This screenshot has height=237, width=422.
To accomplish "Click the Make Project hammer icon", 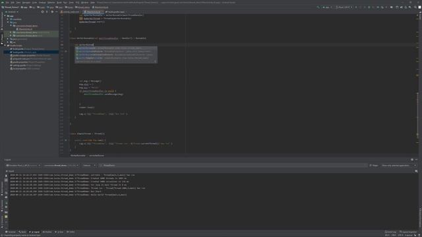I will coord(318,7).
